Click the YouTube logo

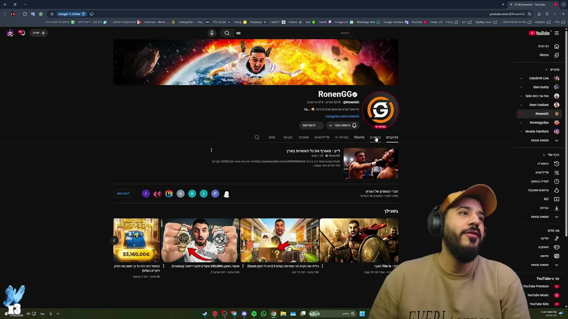(x=539, y=33)
